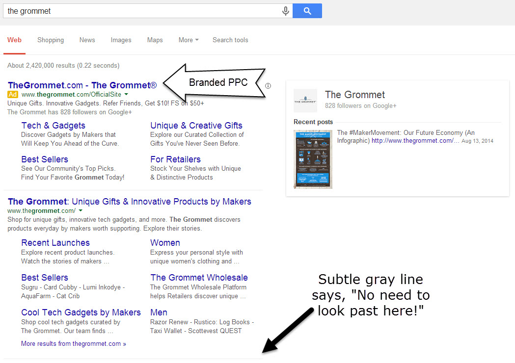
Task: Click the www.thegrommet.com/OfficialSite ad URL
Action: tap(71, 95)
